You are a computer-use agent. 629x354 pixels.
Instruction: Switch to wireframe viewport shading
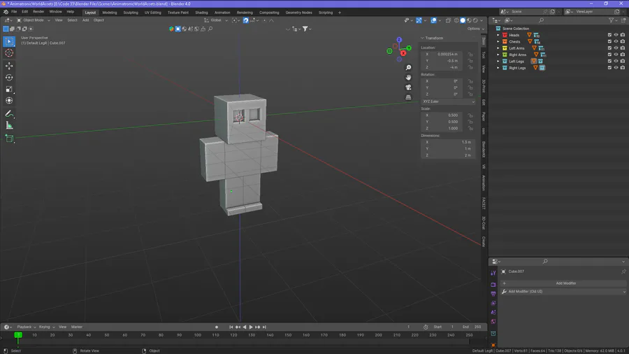pyautogui.click(x=456, y=20)
